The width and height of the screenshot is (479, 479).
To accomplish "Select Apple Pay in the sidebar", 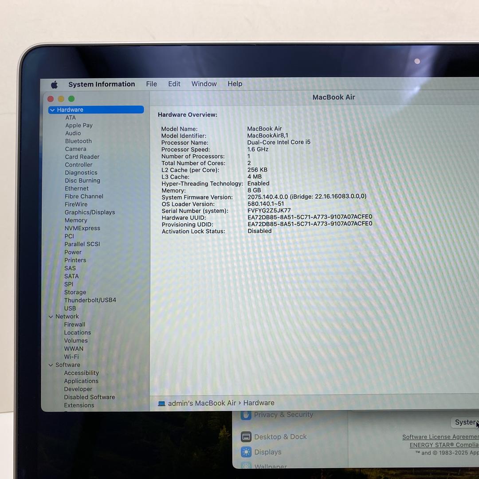I will (79, 126).
